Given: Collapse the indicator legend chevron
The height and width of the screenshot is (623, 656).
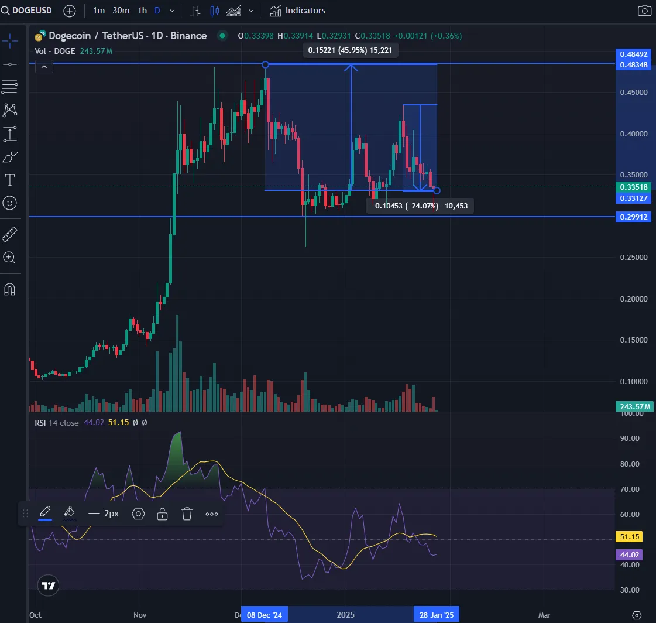Looking at the screenshot, I should [44, 67].
